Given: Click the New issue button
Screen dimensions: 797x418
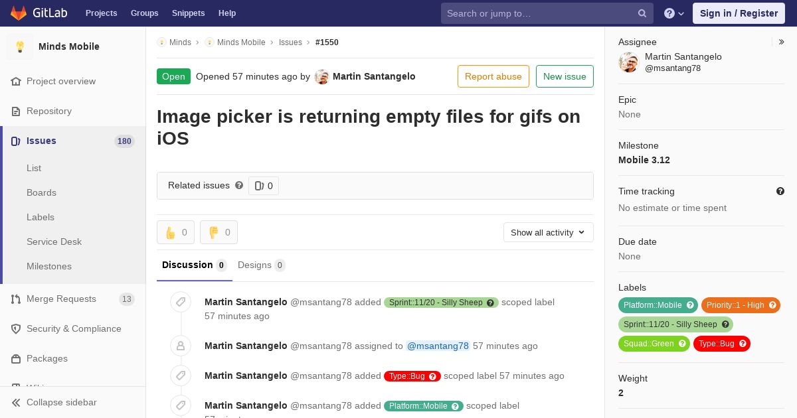Looking at the screenshot, I should tap(565, 76).
